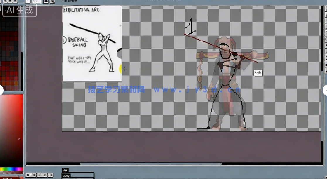Pick a hue from the rainbow spectrum bar
Viewport: 327px width, 179px height.
[x=12, y=169]
